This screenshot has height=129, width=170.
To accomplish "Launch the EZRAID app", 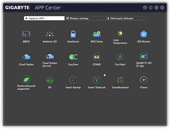I will point(97,57).
